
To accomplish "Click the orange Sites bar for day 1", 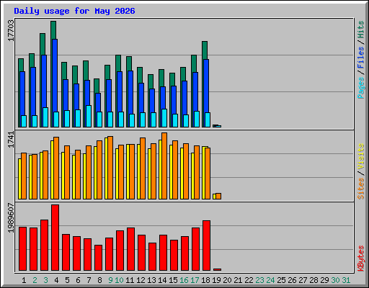I will [24, 176].
